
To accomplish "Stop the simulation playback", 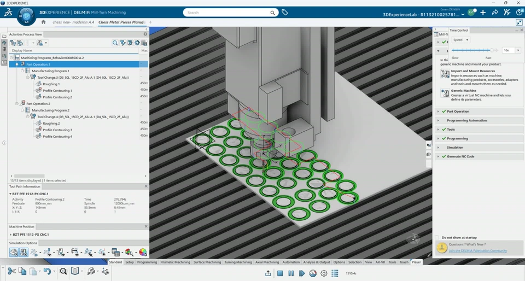I will click(280, 273).
